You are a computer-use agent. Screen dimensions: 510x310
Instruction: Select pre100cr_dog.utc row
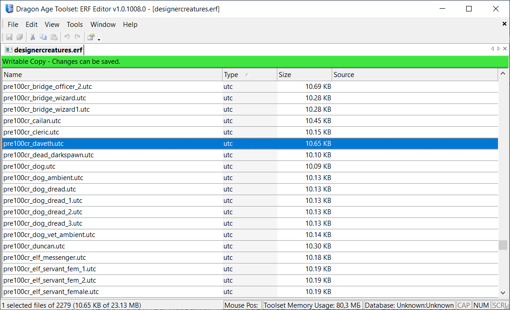click(x=250, y=166)
